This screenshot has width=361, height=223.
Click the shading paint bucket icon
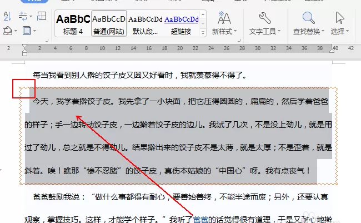click(x=8, y=31)
